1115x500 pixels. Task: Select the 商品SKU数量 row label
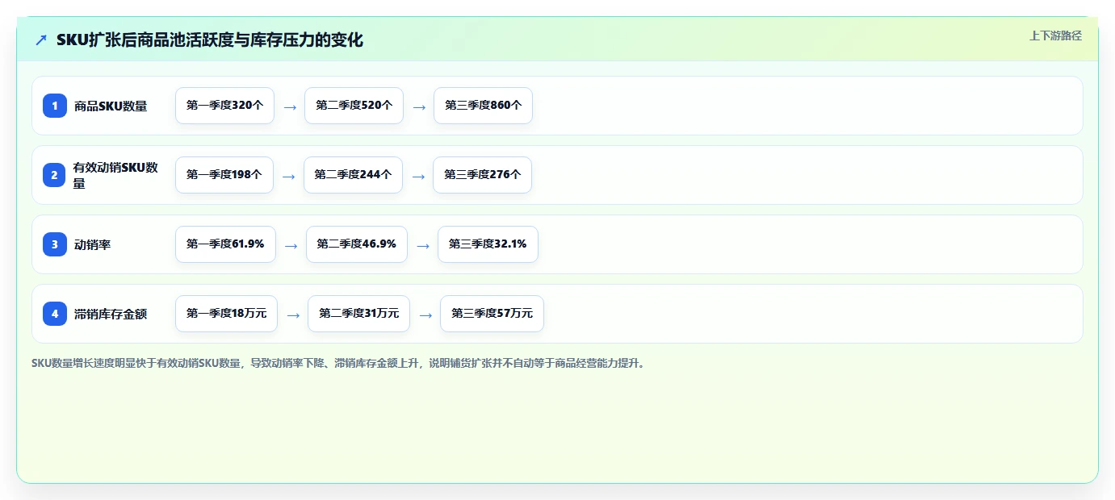(x=111, y=106)
